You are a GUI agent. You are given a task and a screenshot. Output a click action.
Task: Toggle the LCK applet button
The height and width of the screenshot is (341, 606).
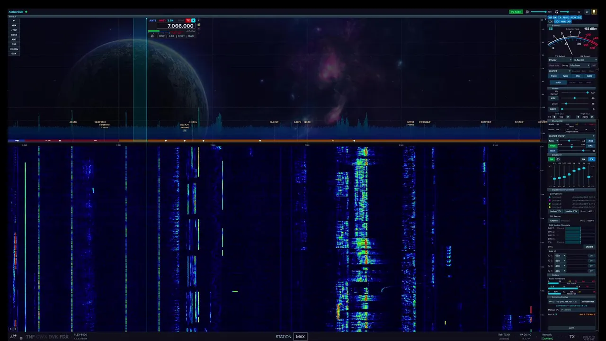click(551, 22)
